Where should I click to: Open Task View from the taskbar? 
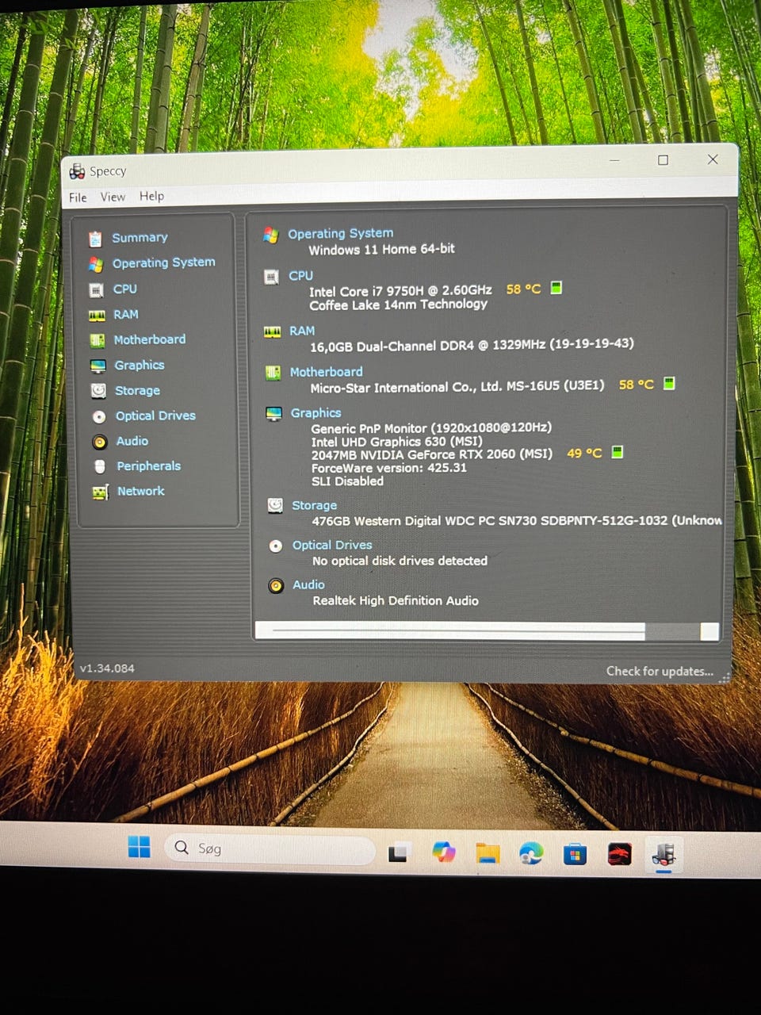pos(398,852)
